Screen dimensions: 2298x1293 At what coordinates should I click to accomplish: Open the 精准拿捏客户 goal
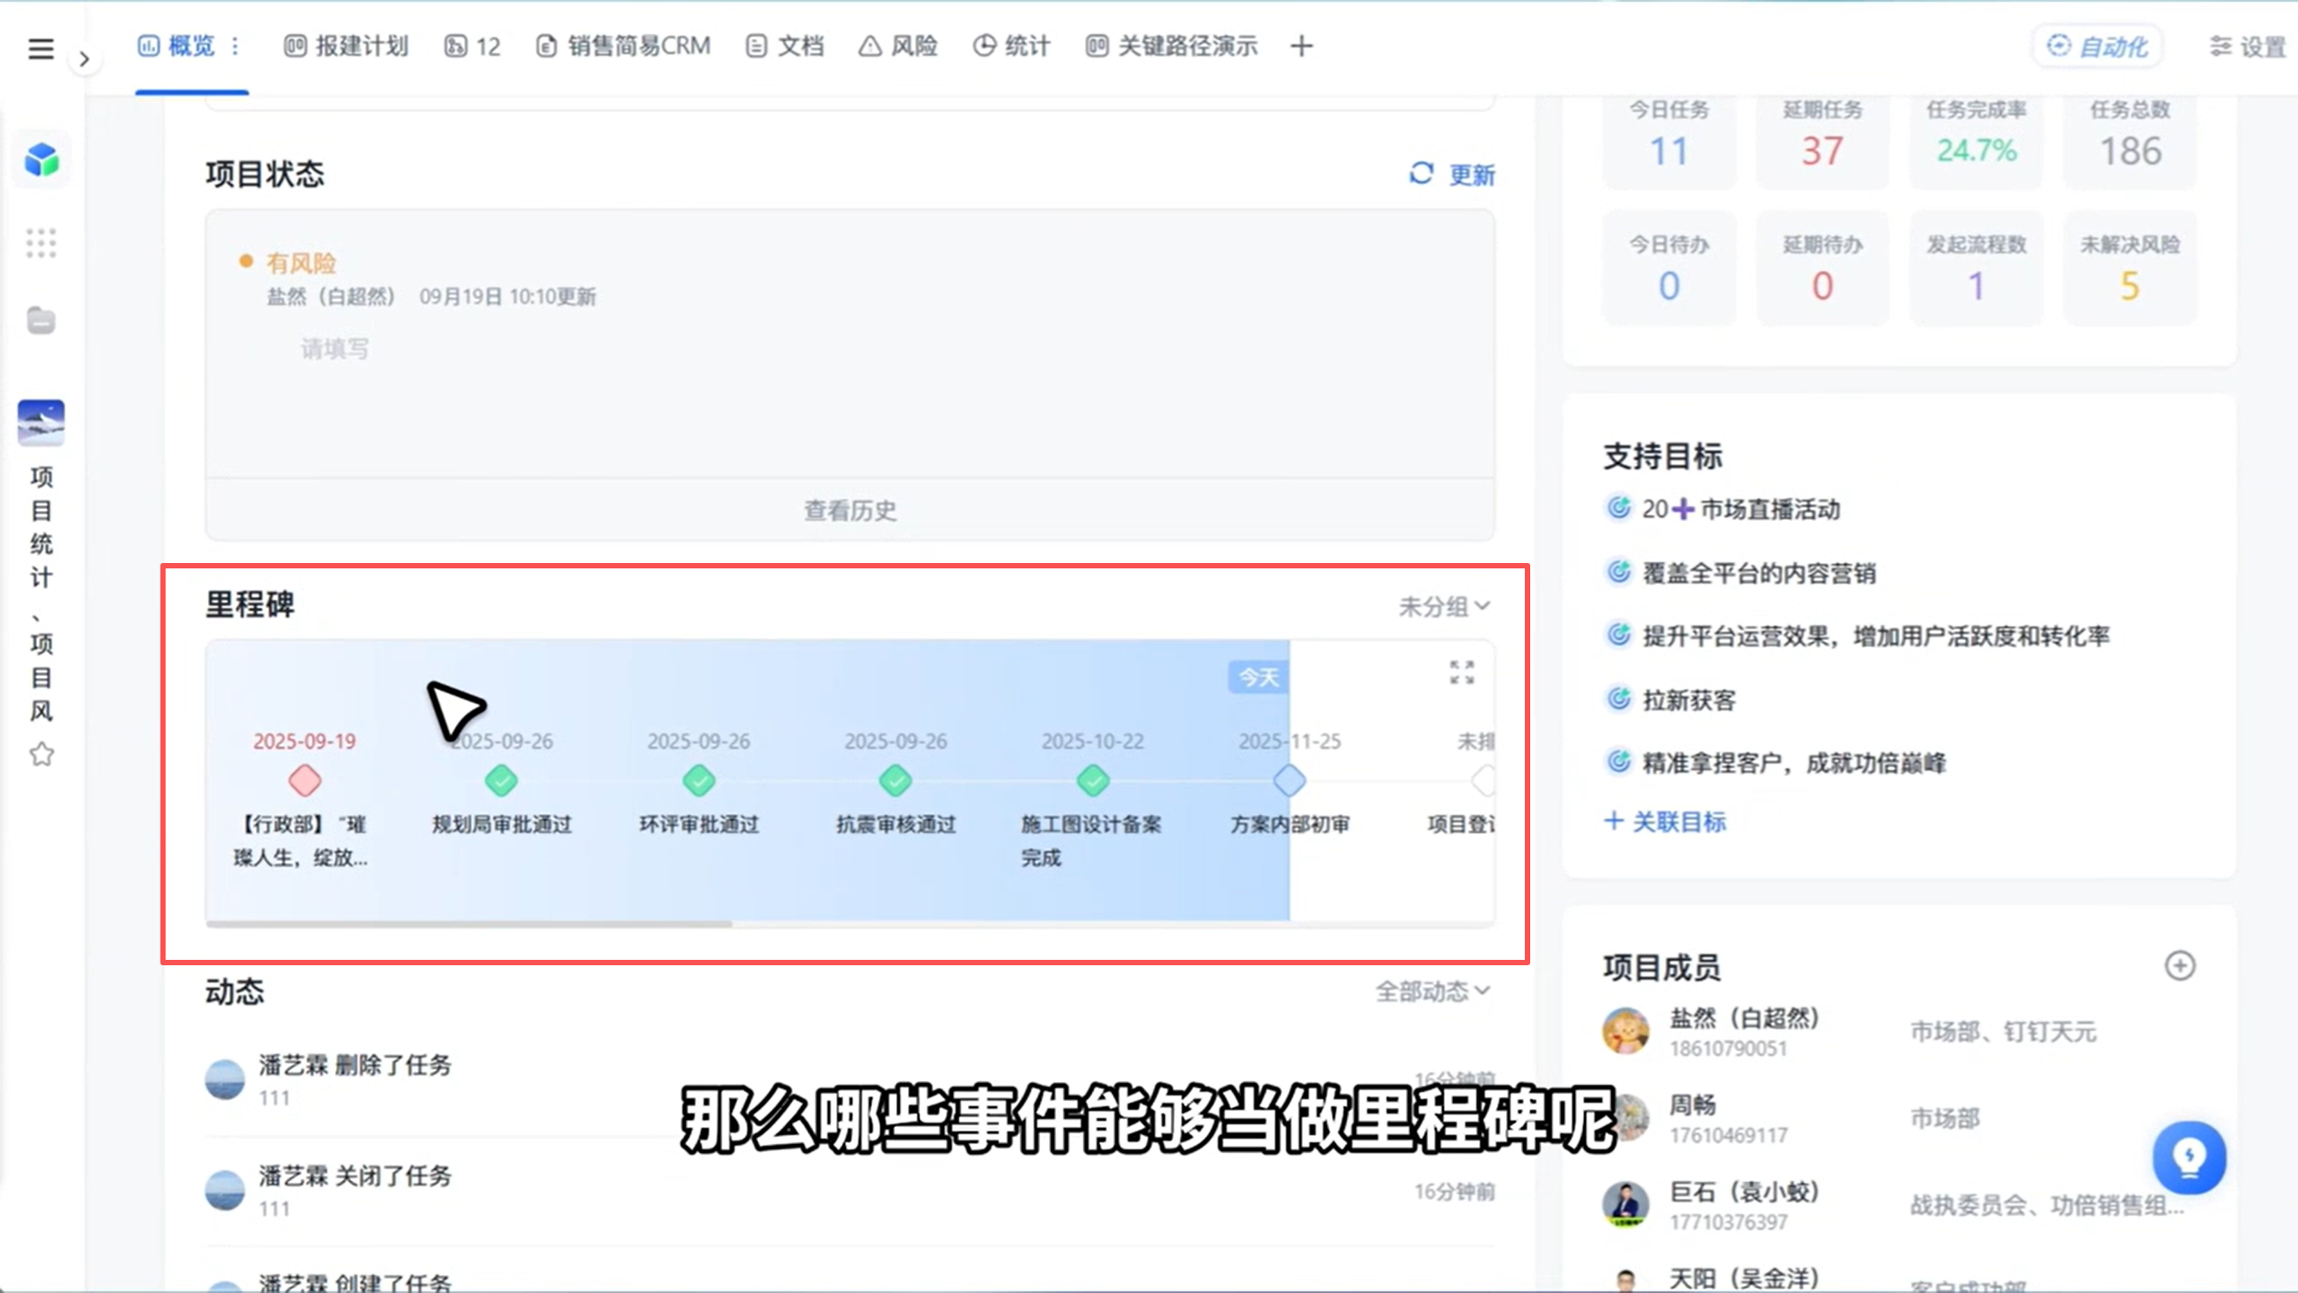click(1775, 762)
